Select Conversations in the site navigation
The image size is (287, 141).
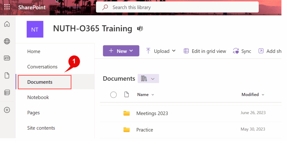pyautogui.click(x=42, y=67)
